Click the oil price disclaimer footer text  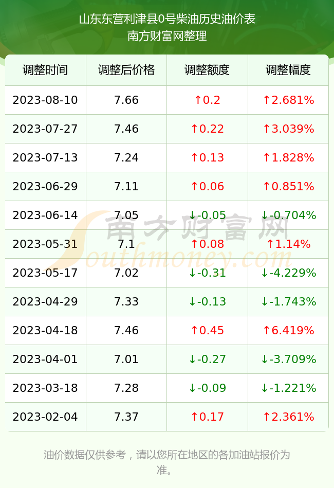[x=167, y=462]
